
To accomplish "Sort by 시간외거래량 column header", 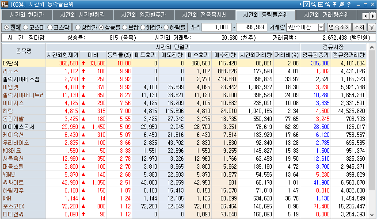I will click(256, 55).
